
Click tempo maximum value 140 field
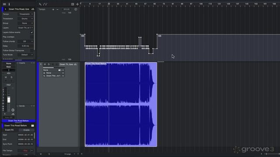pos(70,13)
